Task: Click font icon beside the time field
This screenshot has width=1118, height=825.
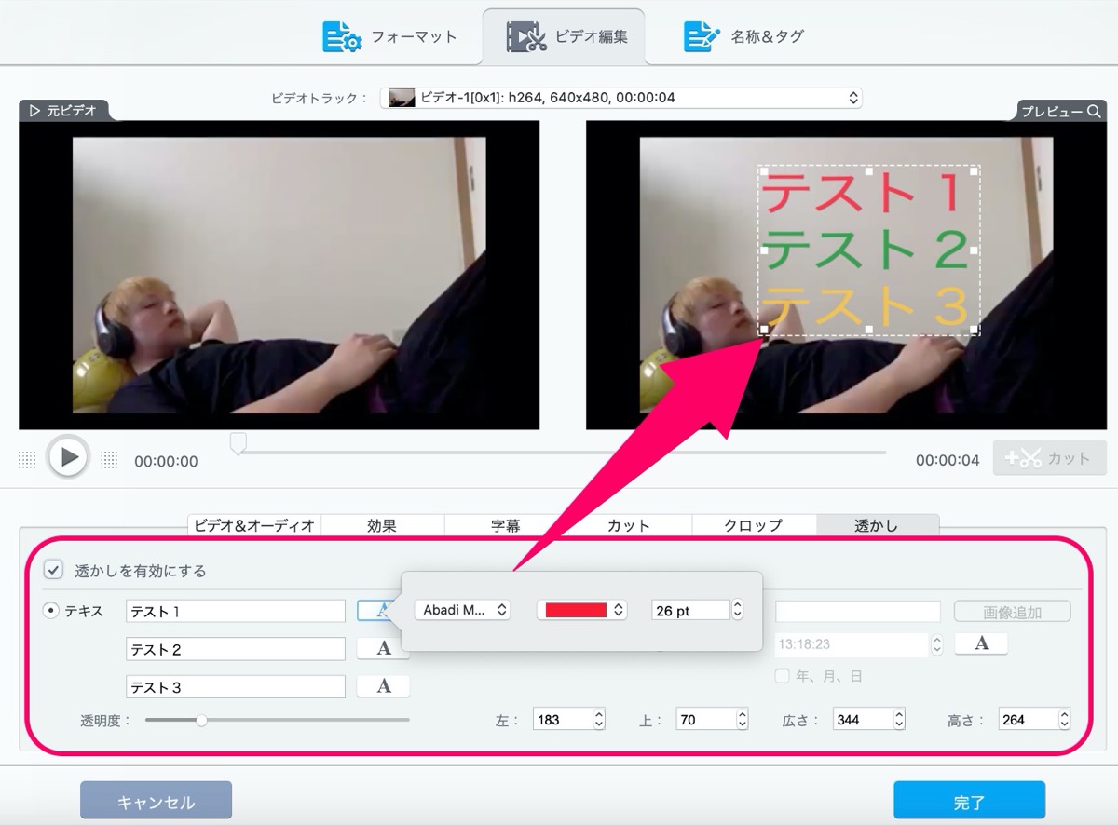Action: point(981,643)
